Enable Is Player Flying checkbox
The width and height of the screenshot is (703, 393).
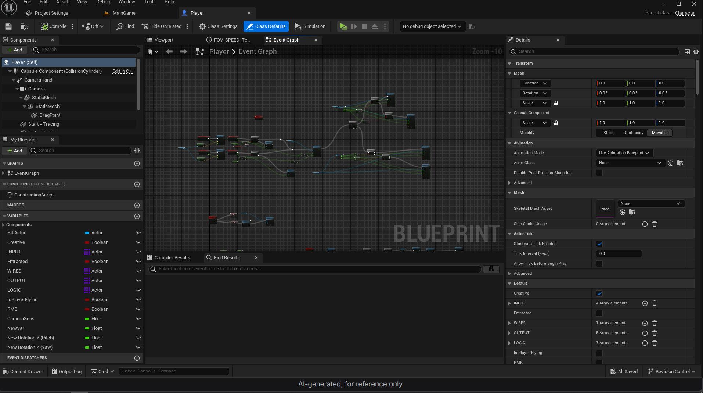(599, 353)
